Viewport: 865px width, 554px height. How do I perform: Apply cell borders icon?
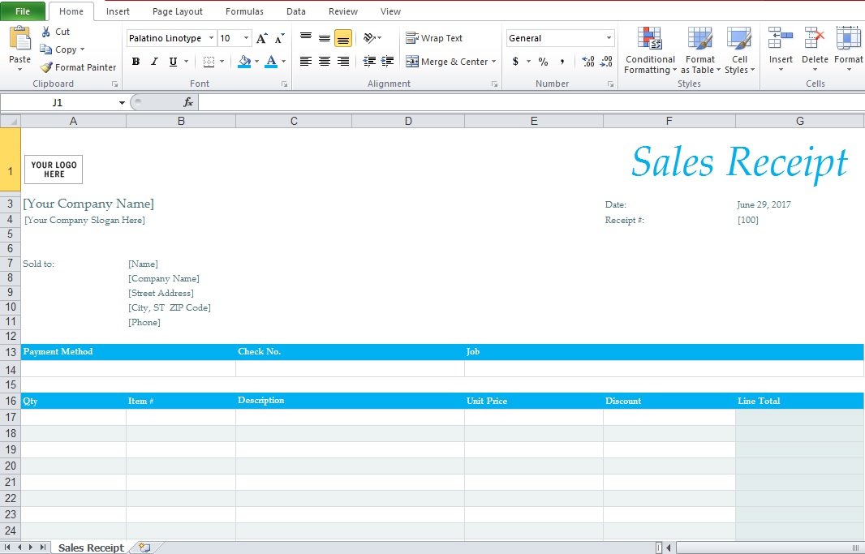click(209, 62)
